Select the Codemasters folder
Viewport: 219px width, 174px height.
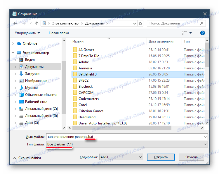pyautogui.click(x=88, y=99)
